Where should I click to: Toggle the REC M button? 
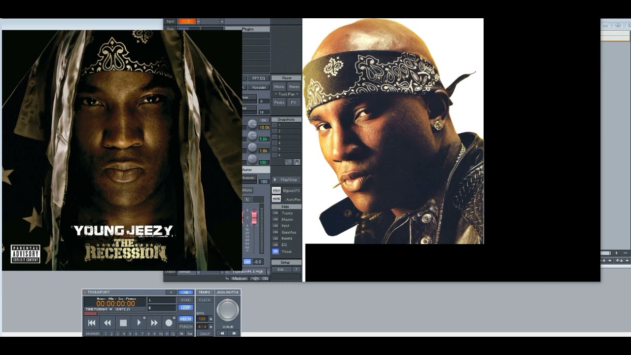186,319
